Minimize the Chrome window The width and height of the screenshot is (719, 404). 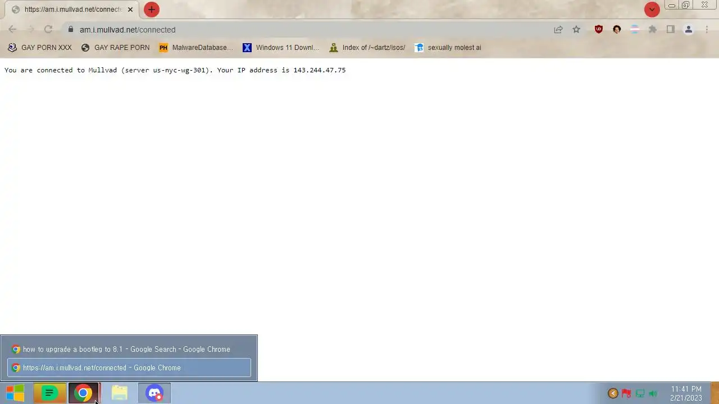(671, 5)
